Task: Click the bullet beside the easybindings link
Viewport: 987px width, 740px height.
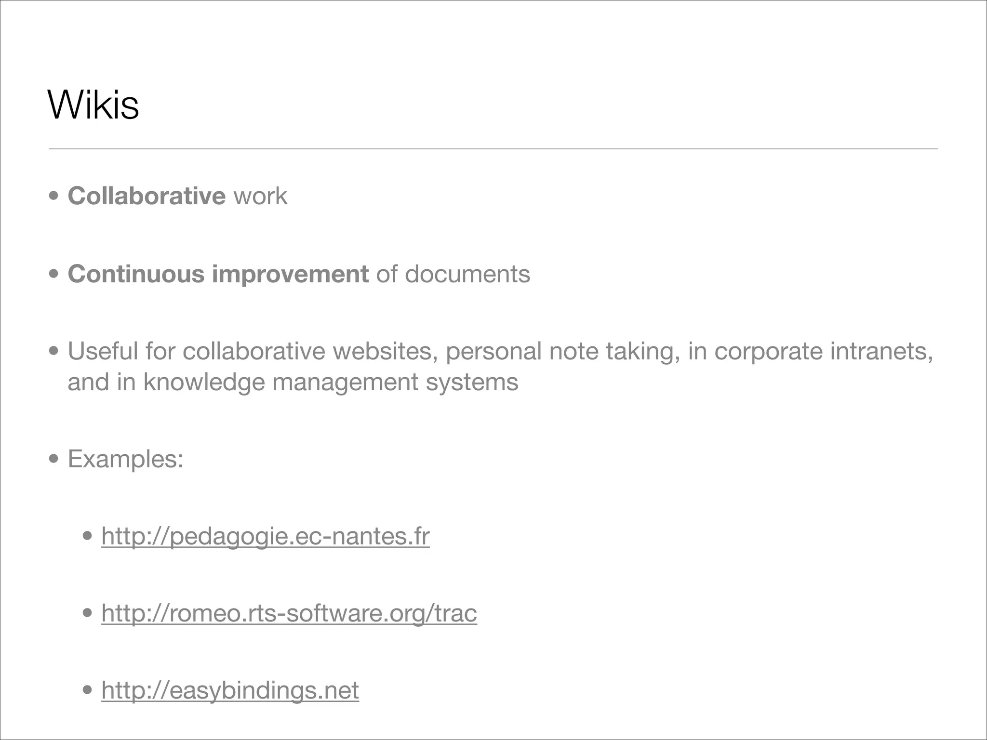Action: pyautogui.click(x=88, y=690)
